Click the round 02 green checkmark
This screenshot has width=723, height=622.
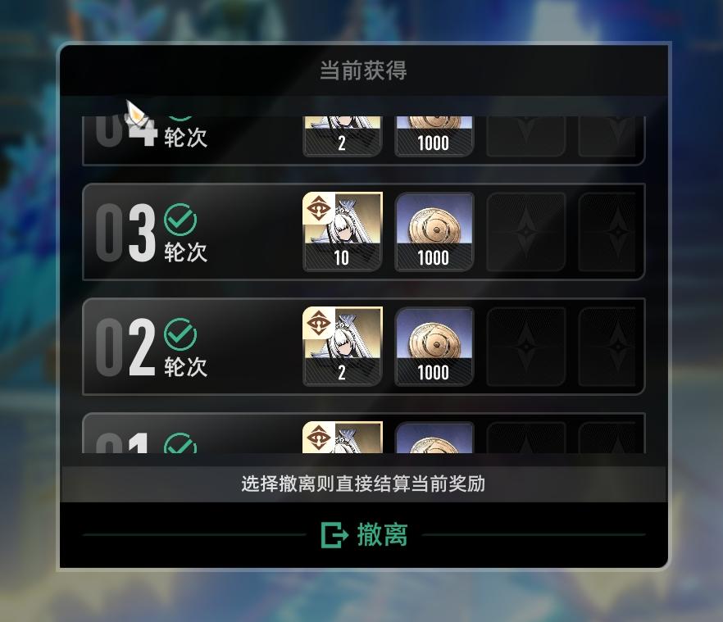(180, 334)
